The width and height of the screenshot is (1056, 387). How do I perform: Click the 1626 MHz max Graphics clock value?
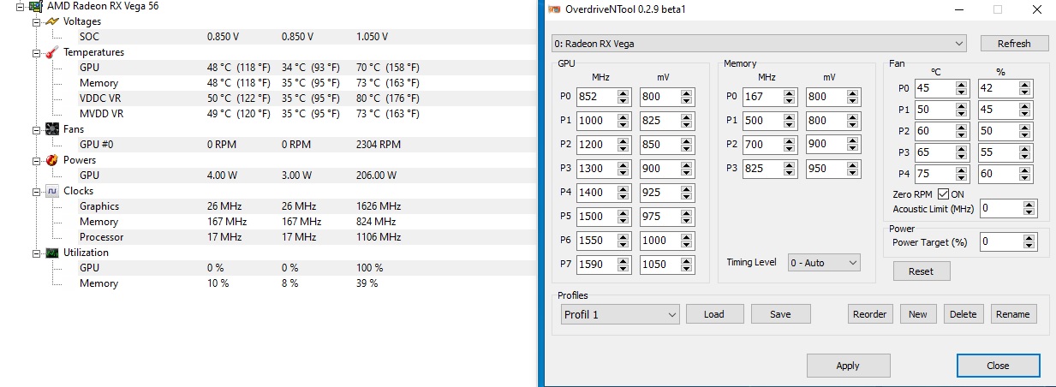[x=379, y=206]
